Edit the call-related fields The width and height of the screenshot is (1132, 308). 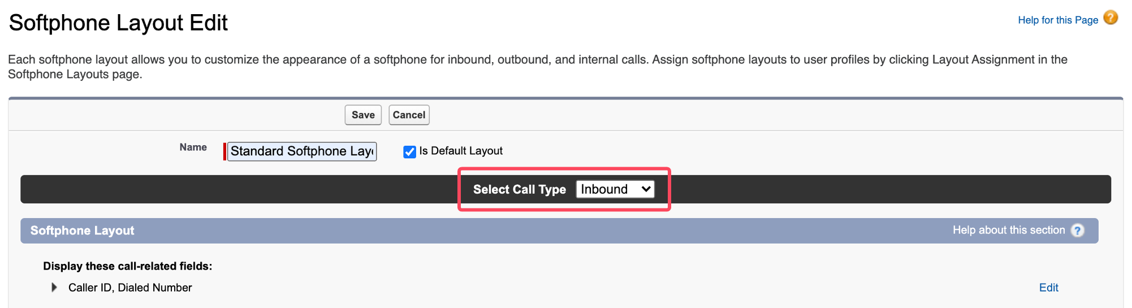[x=1048, y=288]
